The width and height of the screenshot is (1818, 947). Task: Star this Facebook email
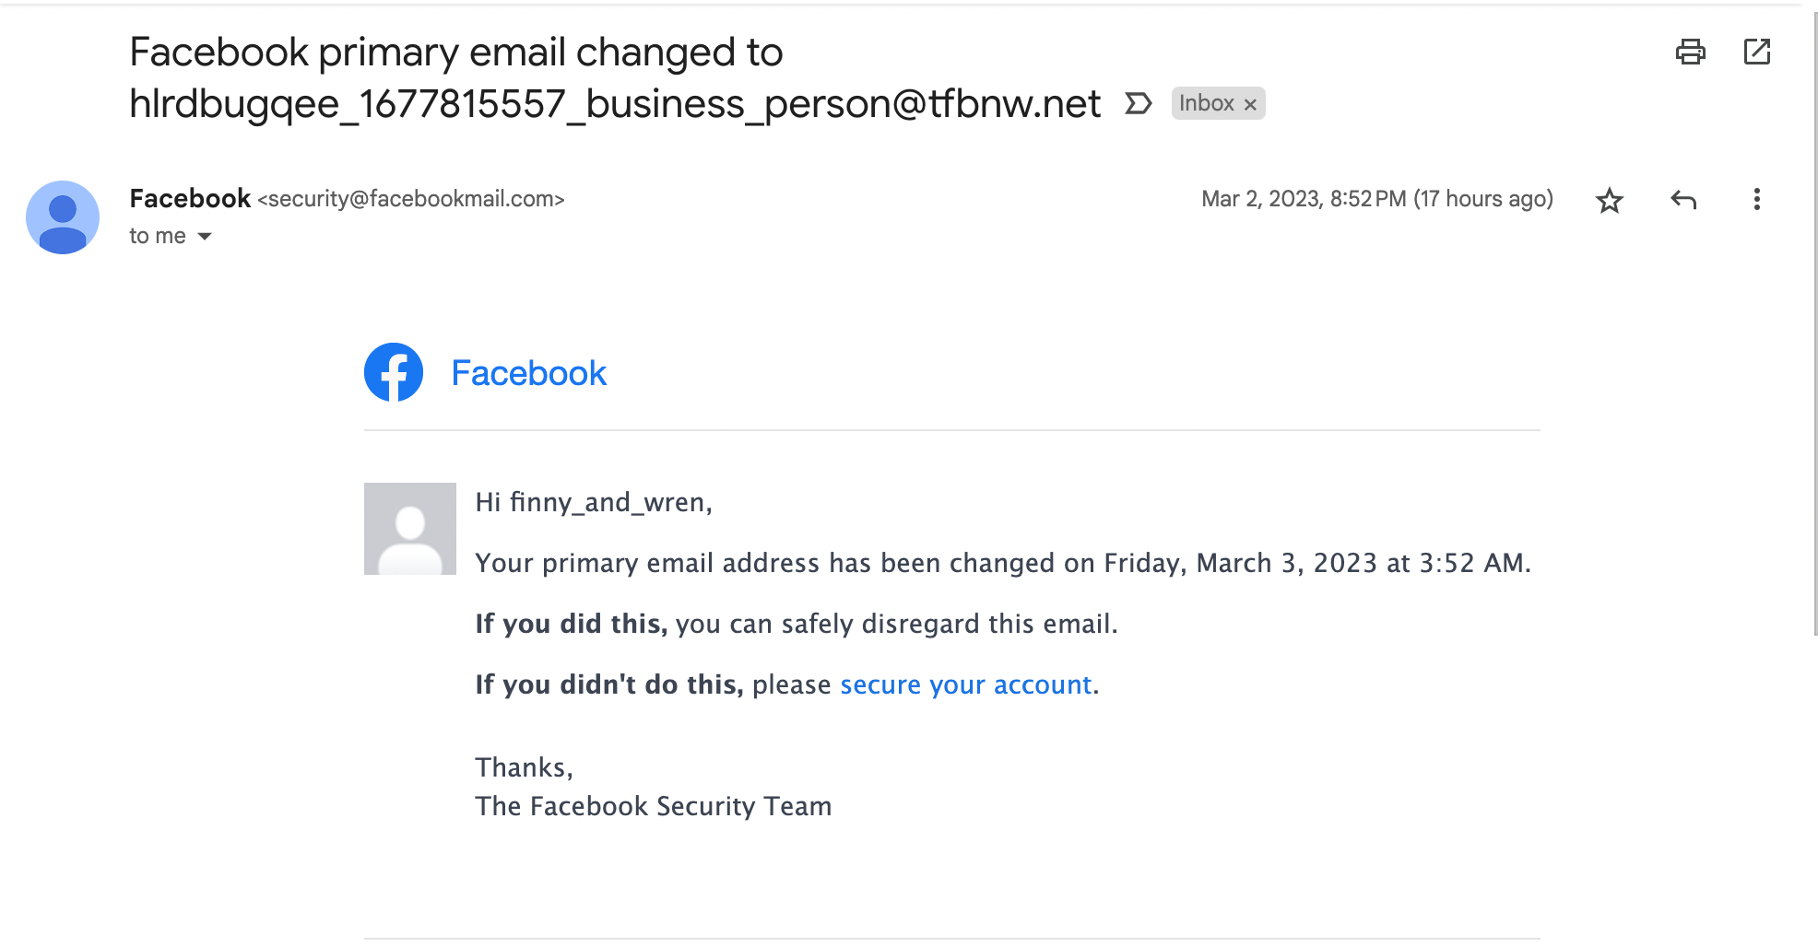point(1610,200)
